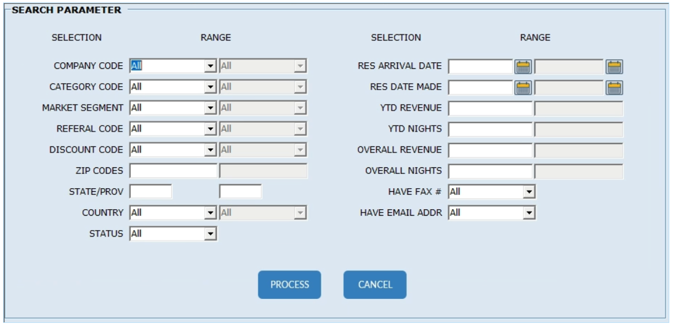Open calendar for RES DATE MADE range
673x326 pixels.
[614, 87]
